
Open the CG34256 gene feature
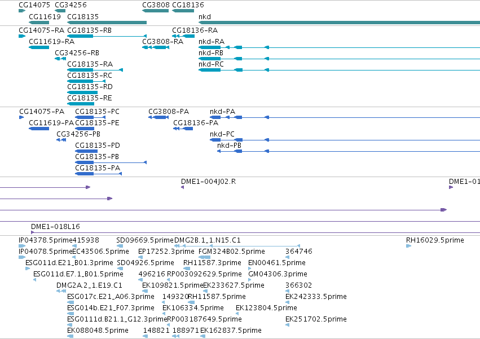pos(60,11)
